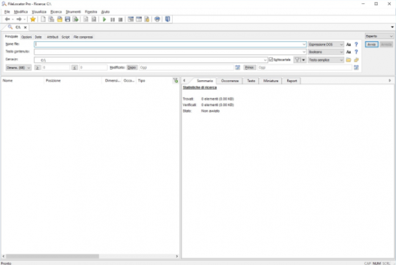Open Favorites star icon in toolbar
This screenshot has width=396, height=265.
click(x=33, y=19)
